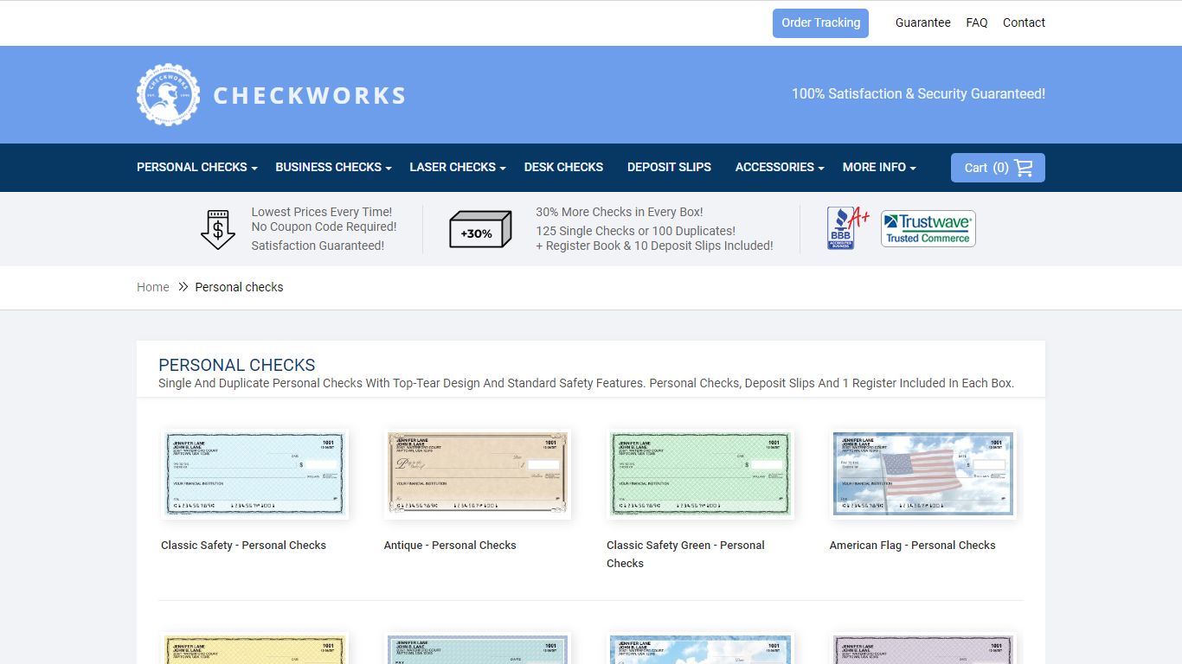
Task: Select More Info in the navigation bar
Action: (874, 167)
